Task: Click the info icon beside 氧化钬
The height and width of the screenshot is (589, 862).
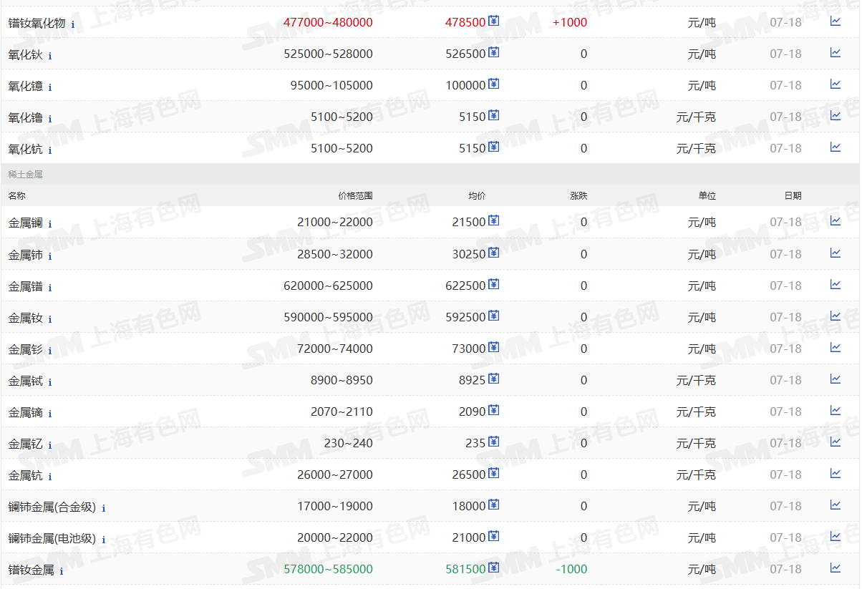Action: [50, 56]
